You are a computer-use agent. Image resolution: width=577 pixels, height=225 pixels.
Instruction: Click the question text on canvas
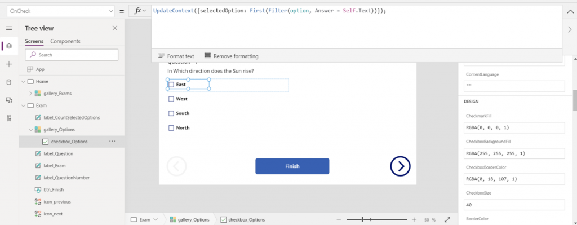(x=211, y=71)
